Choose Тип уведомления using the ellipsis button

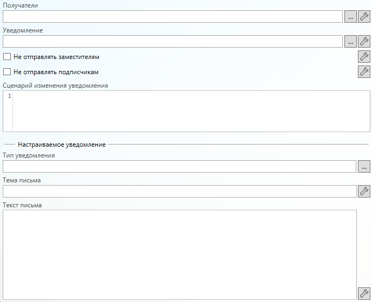(364, 166)
